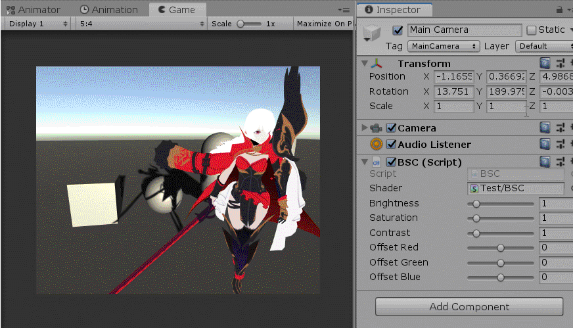573x328 pixels.
Task: Click the Offset Red value field
Action: pos(556,248)
